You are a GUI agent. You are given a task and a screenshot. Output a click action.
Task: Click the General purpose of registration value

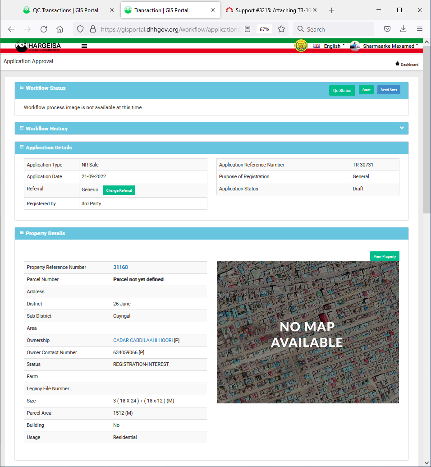click(361, 176)
